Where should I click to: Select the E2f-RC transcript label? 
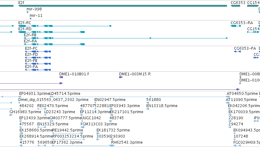(25, 23)
